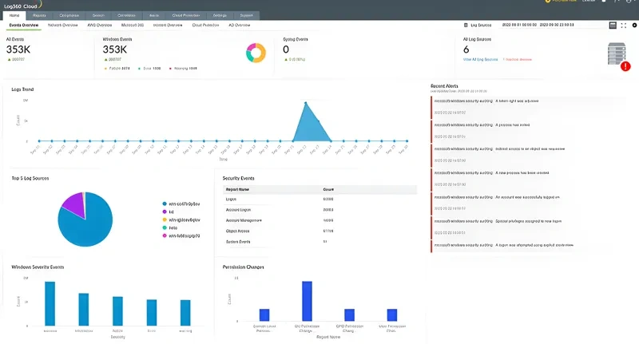Open the Compliance tab
639x344 pixels.
click(x=69, y=15)
